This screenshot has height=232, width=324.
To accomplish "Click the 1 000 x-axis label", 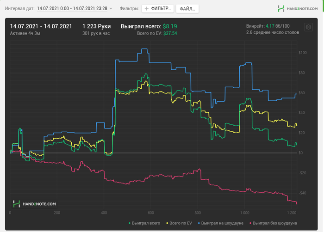I will (x=244, y=213).
